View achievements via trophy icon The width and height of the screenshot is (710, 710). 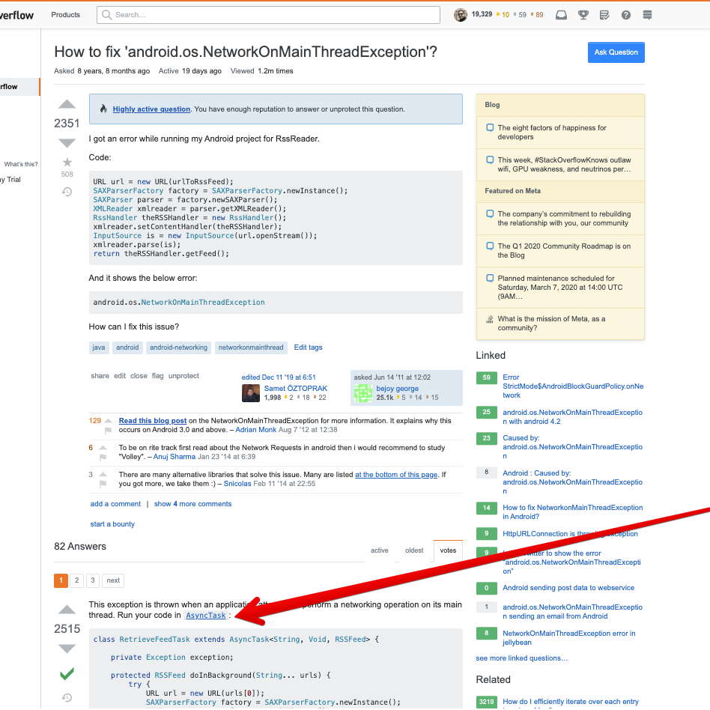583,14
